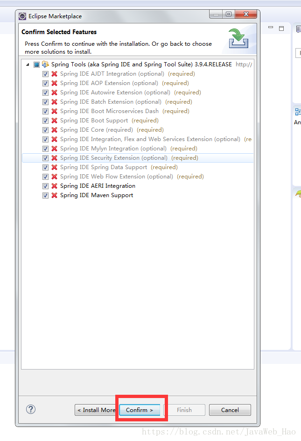Collapse the Spring Tools tree node
301x441 pixels.
28,64
